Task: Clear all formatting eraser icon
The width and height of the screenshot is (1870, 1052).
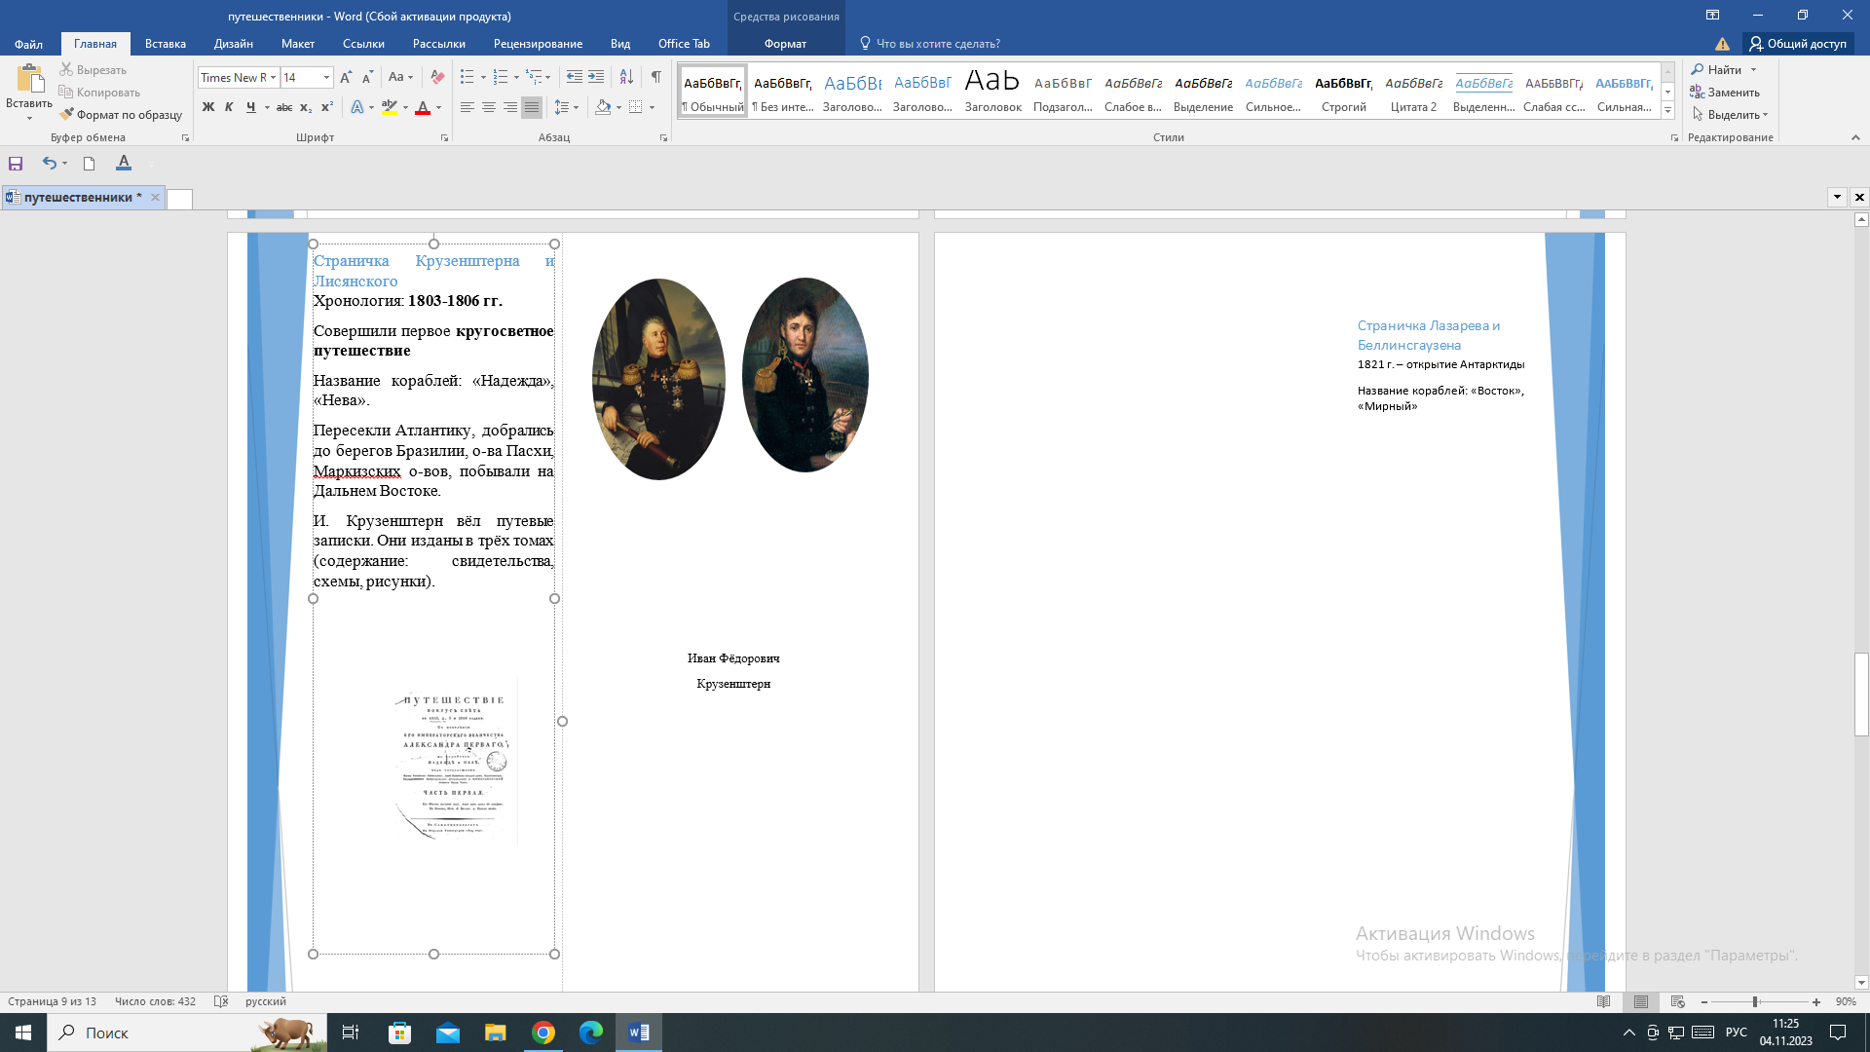Action: [437, 77]
